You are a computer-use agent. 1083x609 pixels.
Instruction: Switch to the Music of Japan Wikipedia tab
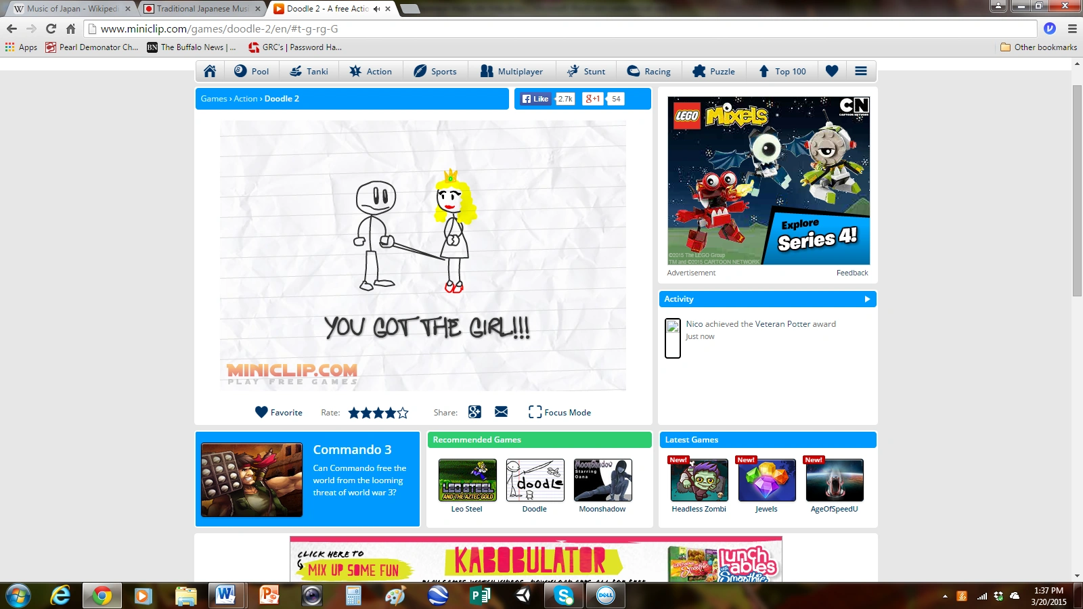(70, 9)
